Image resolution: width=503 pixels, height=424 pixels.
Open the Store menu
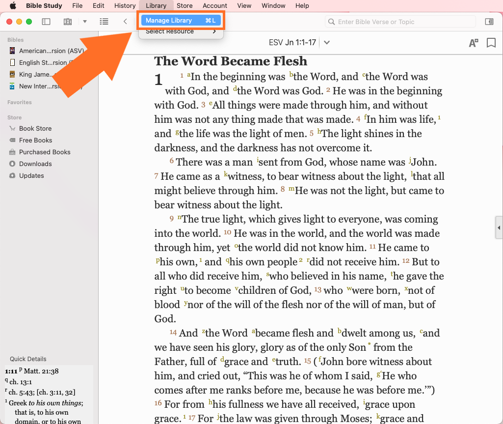point(185,5)
